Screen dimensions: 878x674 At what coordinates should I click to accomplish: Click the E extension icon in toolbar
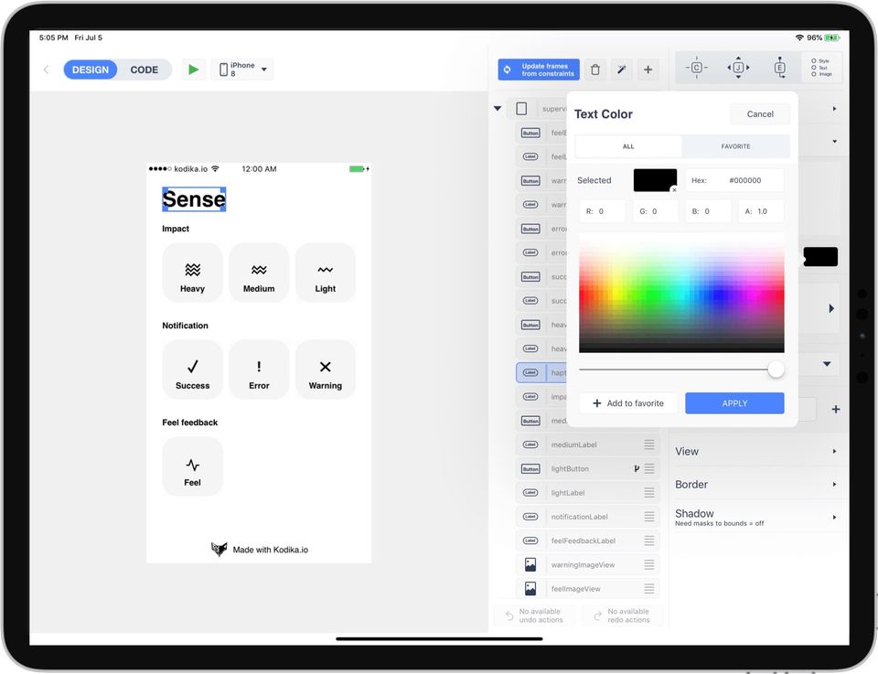pos(779,68)
